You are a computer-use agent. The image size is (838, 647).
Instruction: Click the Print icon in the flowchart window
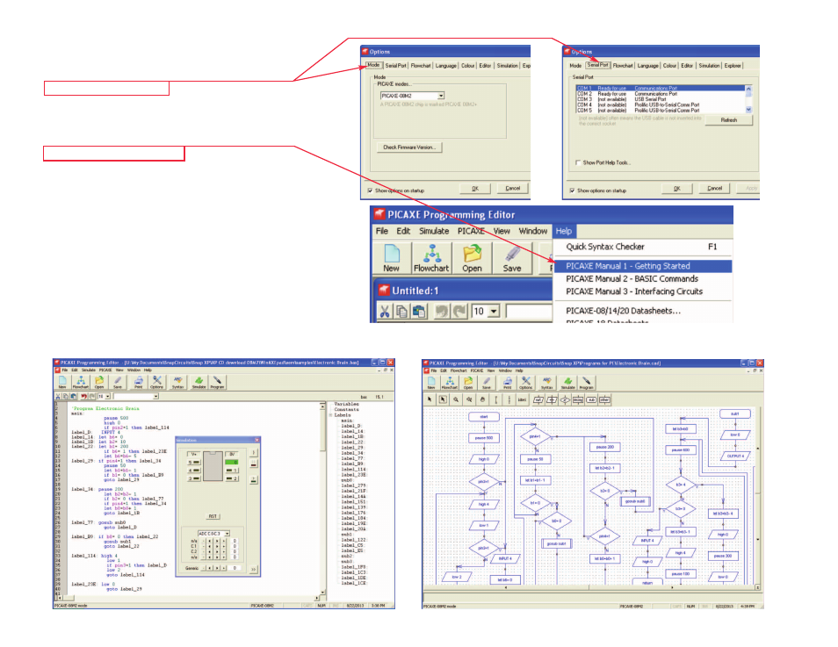[x=507, y=383]
